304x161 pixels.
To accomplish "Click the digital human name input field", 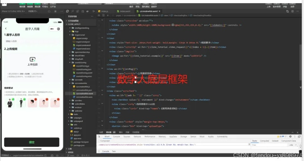I will [x=32, y=41].
